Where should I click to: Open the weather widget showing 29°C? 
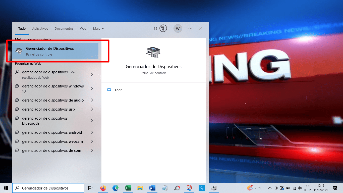(x=254, y=188)
